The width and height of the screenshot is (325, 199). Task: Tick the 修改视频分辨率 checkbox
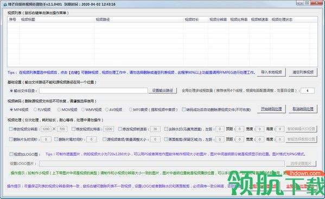point(11,129)
